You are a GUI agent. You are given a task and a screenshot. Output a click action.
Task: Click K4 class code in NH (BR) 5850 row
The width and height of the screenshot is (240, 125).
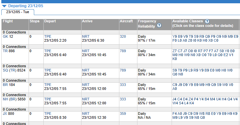click(x=192, y=103)
